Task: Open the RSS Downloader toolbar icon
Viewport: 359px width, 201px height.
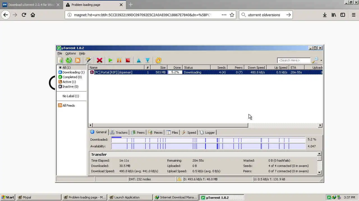Action: pyautogui.click(x=78, y=60)
